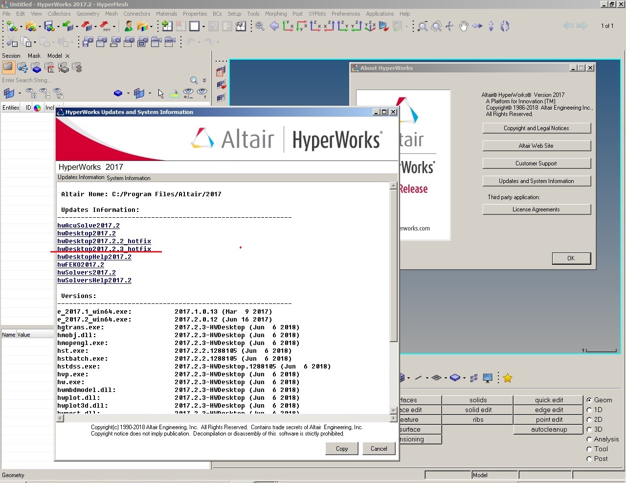Click the Export Solver Deck red arrow icon
This screenshot has height=483, width=626.
[x=86, y=26]
